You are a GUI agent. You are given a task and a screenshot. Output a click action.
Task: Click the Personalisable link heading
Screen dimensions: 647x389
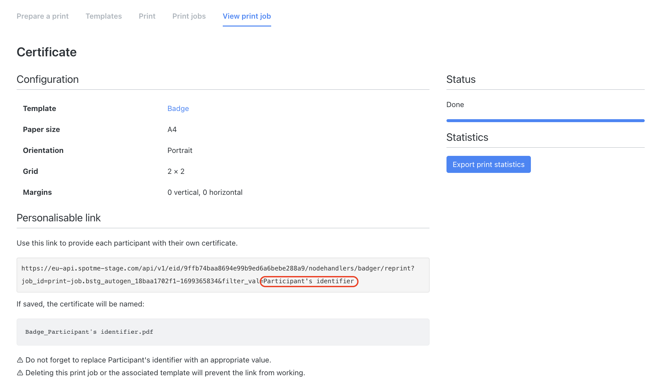[59, 218]
